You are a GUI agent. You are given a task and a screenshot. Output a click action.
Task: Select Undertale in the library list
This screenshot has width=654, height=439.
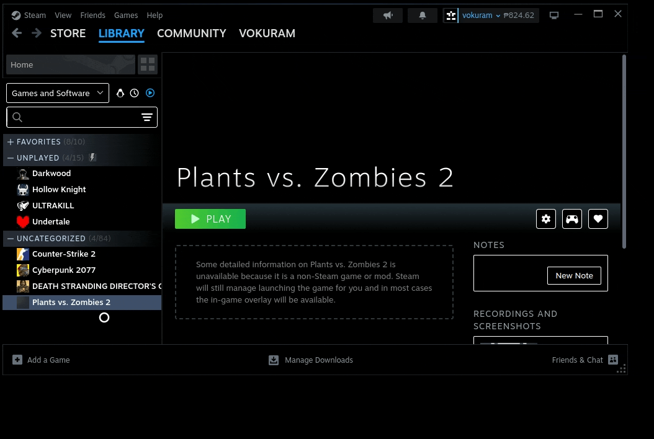[x=82, y=222]
